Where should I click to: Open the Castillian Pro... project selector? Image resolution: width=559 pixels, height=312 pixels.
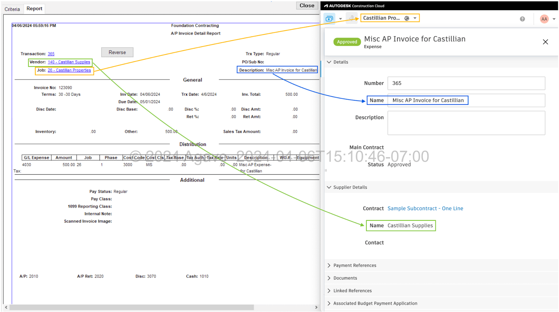tap(390, 18)
